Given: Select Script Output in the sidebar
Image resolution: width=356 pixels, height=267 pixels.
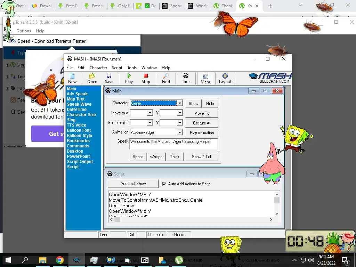Looking at the screenshot, I should (80, 162).
